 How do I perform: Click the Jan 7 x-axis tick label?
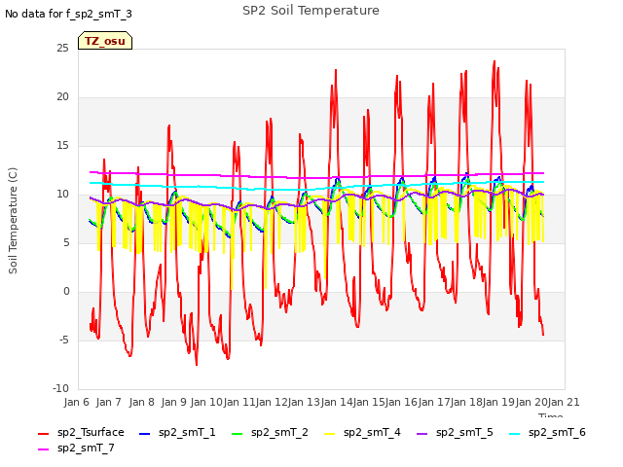[108, 402]
